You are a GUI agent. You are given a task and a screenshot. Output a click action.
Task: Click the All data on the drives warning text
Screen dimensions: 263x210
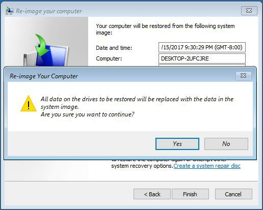click(x=137, y=103)
